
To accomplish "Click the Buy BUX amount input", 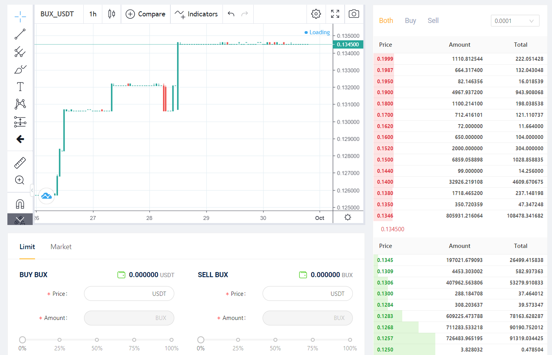I will [129, 318].
